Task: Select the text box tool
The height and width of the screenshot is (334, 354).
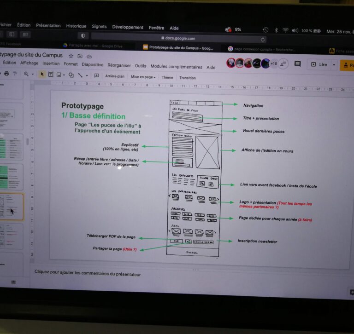Action: click(x=51, y=75)
